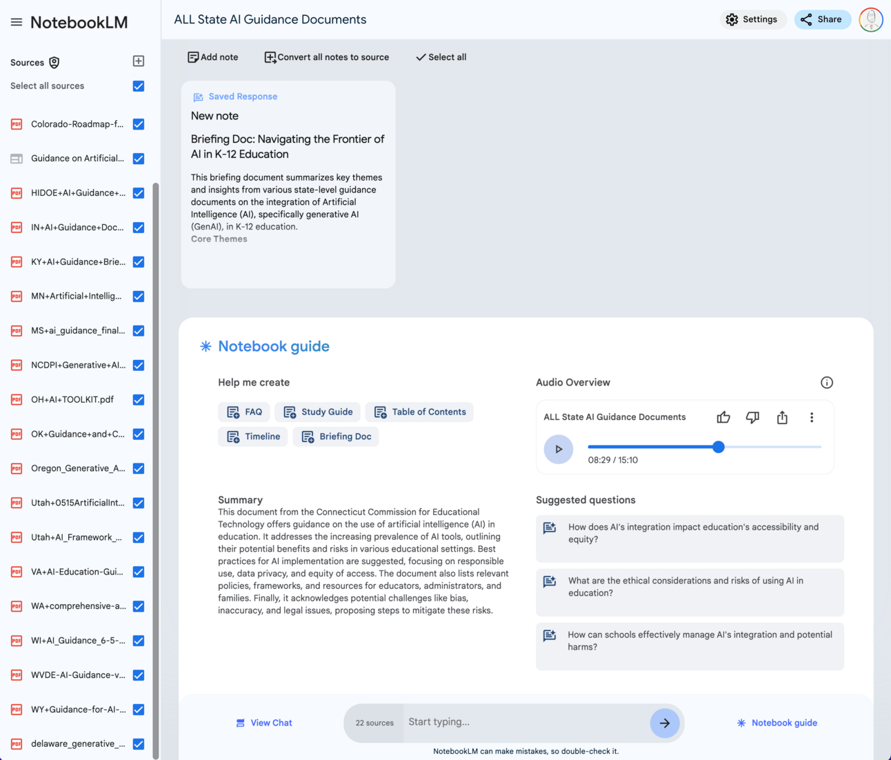Switch to View Chat

[264, 723]
